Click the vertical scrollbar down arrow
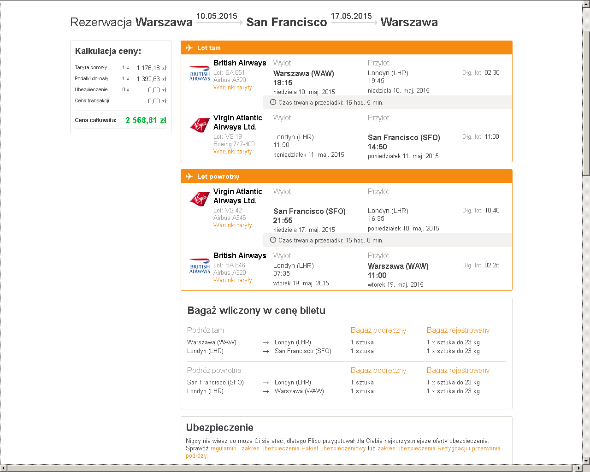590x472 pixels. 586,460
